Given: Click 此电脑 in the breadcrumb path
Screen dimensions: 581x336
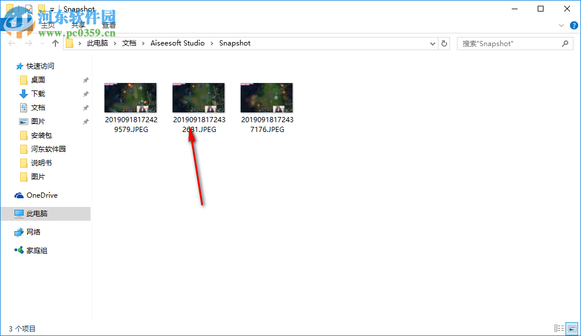Looking at the screenshot, I should coord(98,43).
